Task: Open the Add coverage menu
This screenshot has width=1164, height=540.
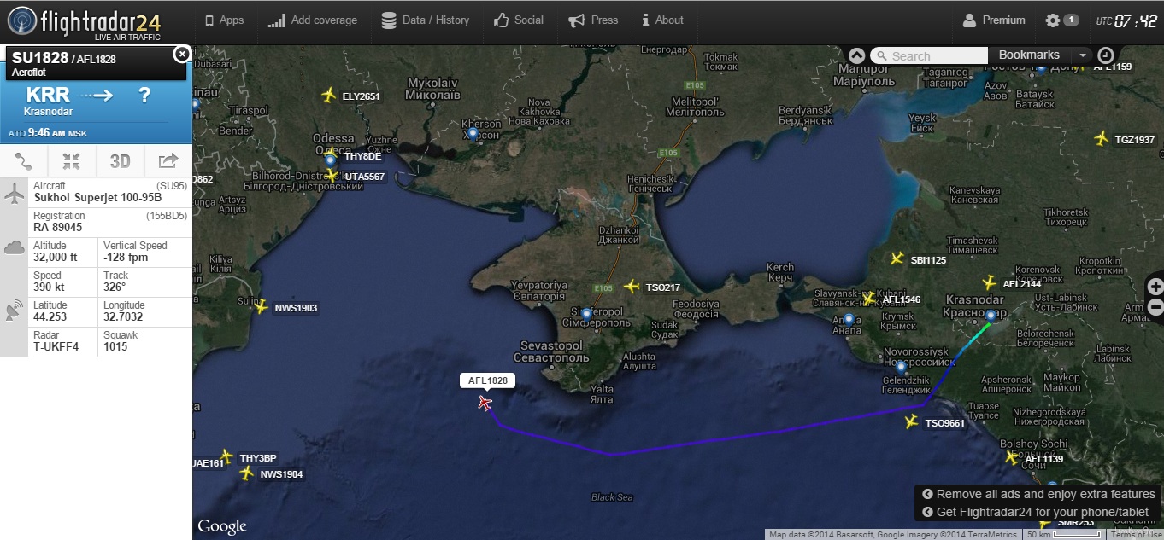Action: click(x=313, y=20)
